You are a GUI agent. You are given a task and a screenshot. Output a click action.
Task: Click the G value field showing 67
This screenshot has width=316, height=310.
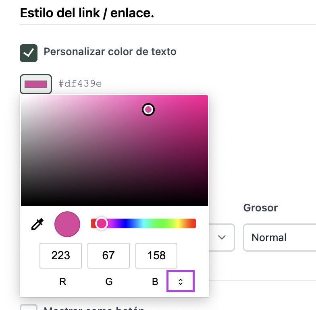pos(108,256)
